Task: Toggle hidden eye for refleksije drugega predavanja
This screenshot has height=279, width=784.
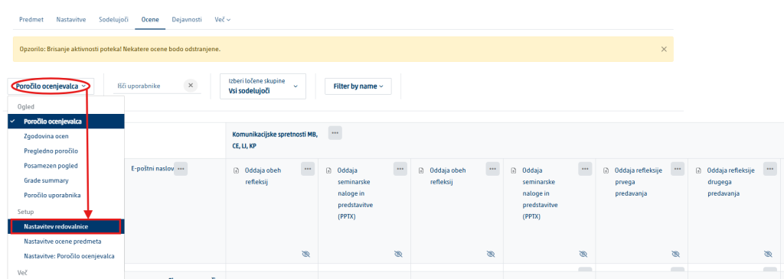Action: click(x=768, y=254)
